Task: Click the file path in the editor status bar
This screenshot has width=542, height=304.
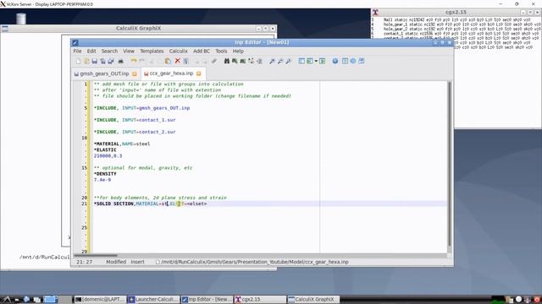Action: coord(255,262)
